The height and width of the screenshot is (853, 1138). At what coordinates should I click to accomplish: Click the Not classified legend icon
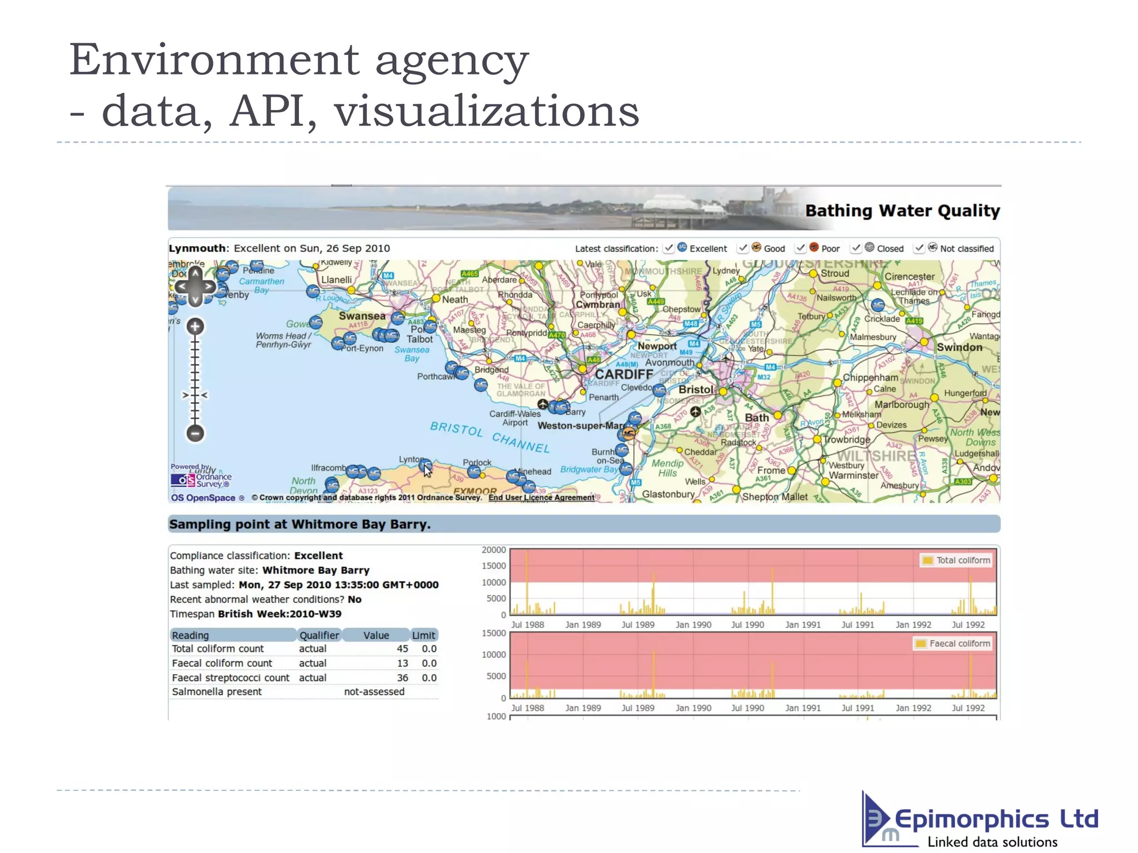[x=933, y=247]
